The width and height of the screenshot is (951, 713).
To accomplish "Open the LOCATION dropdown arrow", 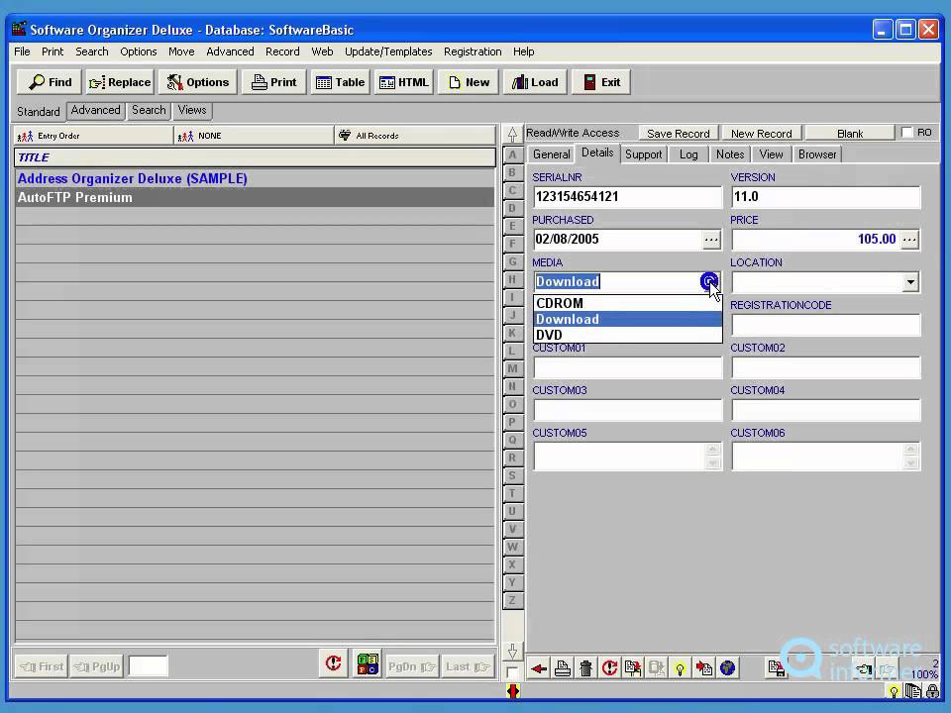I will coord(909,282).
